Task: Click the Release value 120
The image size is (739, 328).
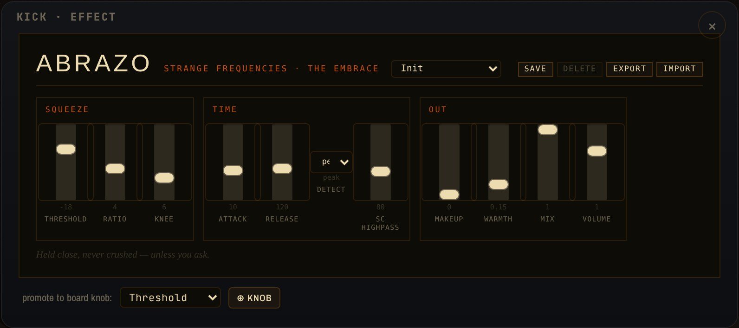Action: click(282, 207)
